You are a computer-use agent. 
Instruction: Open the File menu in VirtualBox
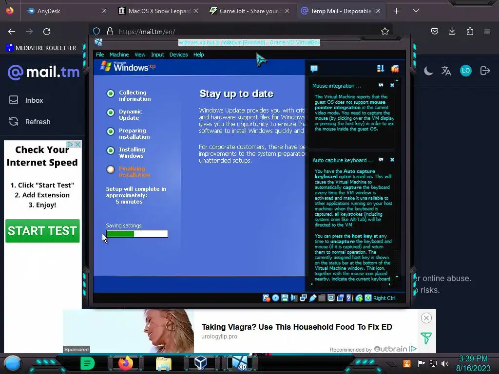point(100,55)
